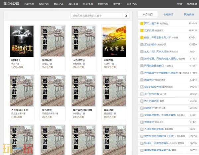Image resolution: width=199 pixels, height=155 pixels.
Task: Click the novel title in the 105259 row
Action: [150, 44]
